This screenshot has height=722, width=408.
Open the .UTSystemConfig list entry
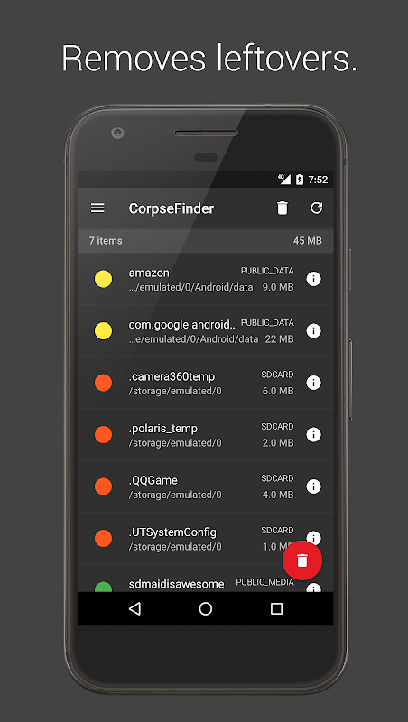pyautogui.click(x=206, y=539)
